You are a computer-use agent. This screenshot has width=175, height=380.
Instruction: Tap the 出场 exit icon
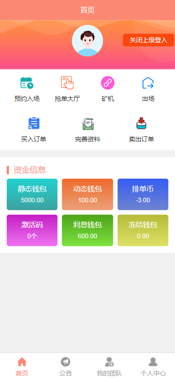coord(148,83)
